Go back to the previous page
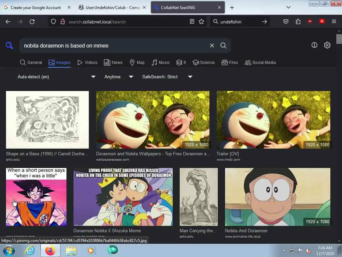 8,22
